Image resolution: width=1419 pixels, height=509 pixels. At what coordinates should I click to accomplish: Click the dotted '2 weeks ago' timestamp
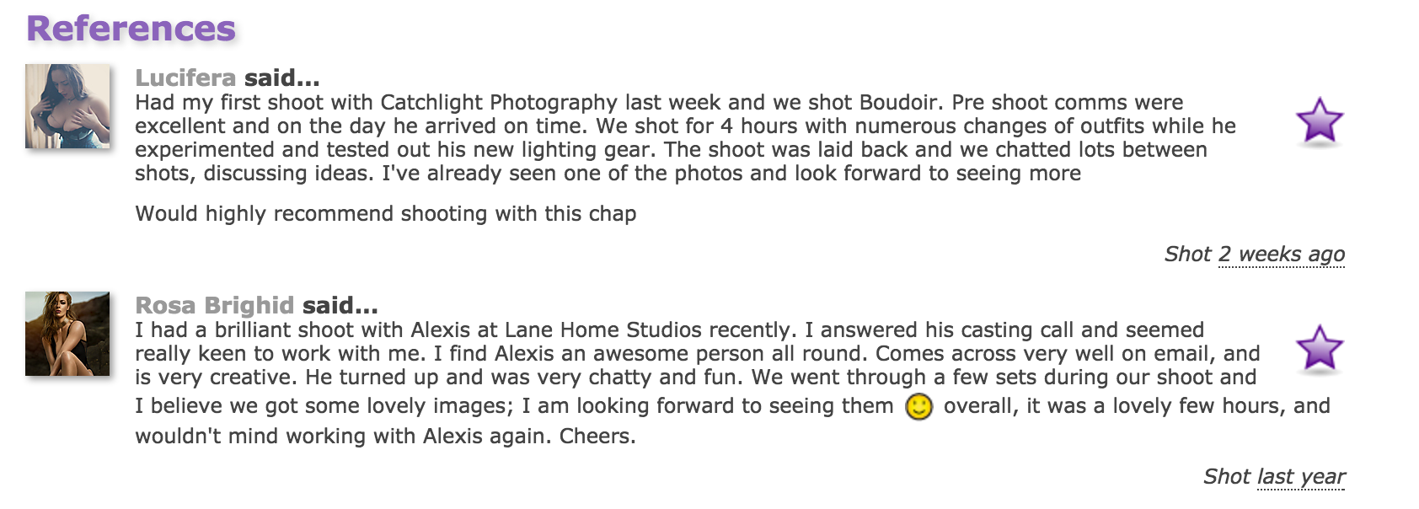click(x=1282, y=254)
